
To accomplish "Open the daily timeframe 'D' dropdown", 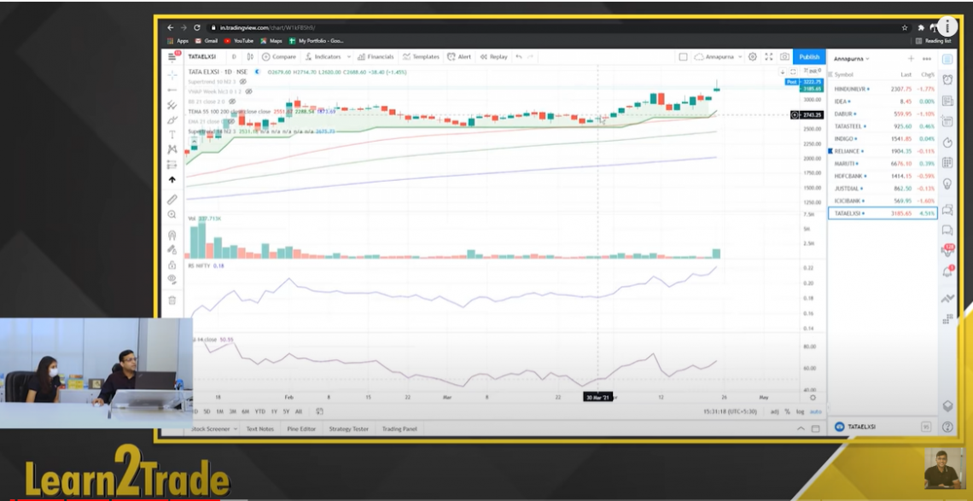I will [x=234, y=55].
